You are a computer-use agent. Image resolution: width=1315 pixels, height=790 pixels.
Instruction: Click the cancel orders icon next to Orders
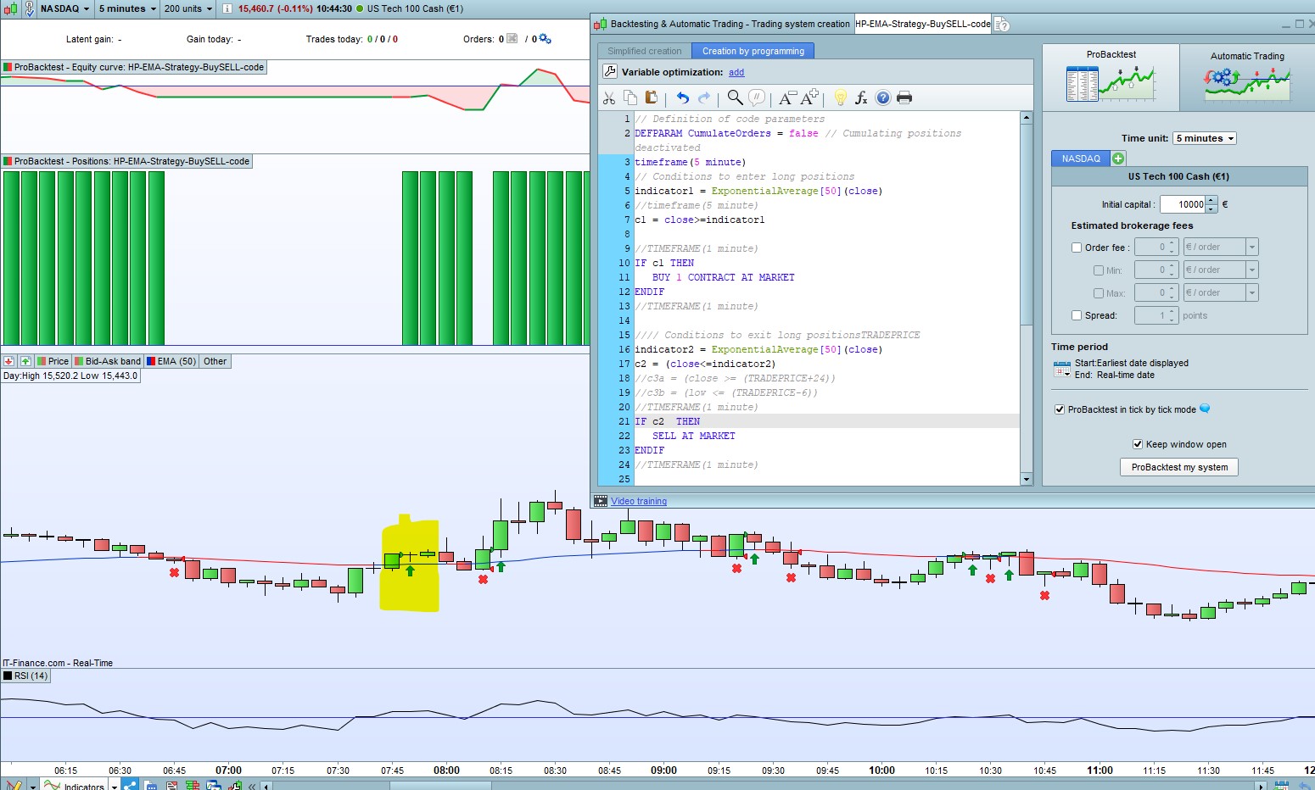(x=512, y=39)
